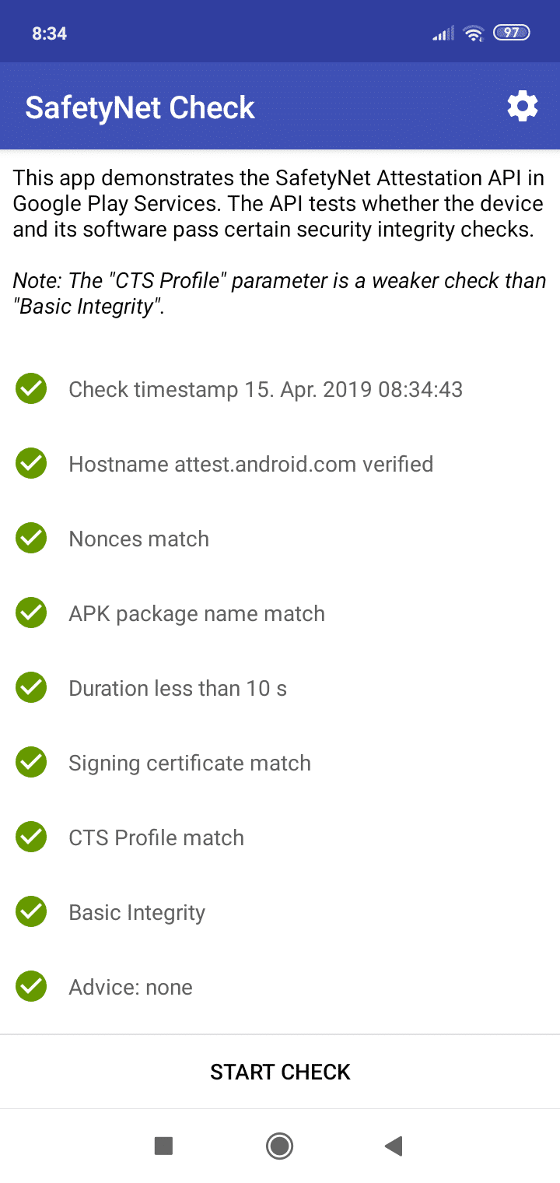The height and width of the screenshot is (1183, 560).
Task: Tap the green check next to Nonces match
Action: pyautogui.click(x=31, y=539)
